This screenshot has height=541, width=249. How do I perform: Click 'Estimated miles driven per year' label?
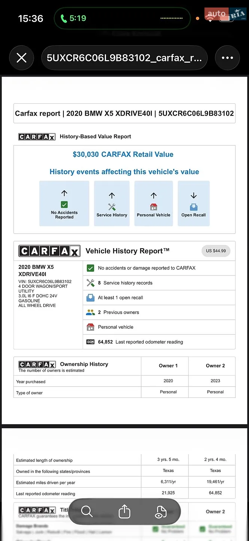coord(46,483)
